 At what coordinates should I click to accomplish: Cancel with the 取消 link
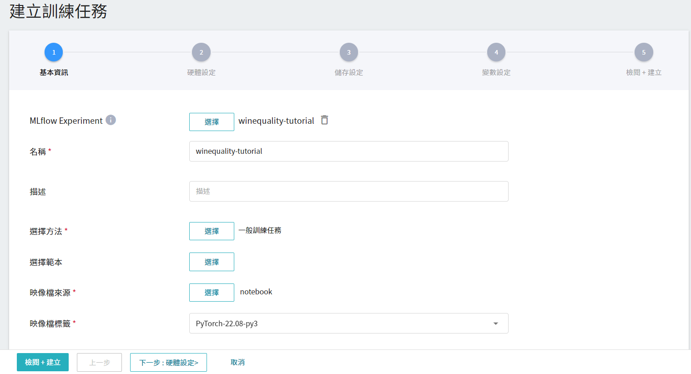click(x=237, y=362)
